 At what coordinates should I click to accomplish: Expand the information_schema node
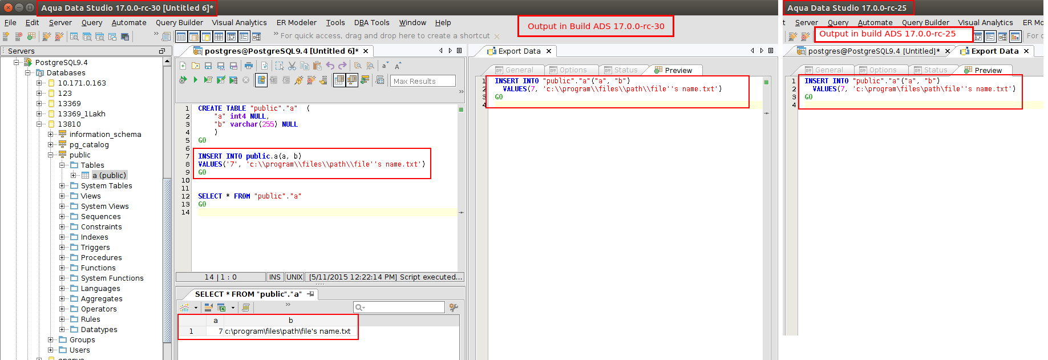point(50,134)
